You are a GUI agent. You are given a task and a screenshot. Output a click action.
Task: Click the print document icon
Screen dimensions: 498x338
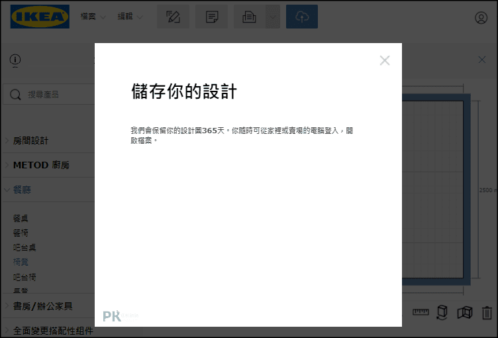click(x=250, y=17)
